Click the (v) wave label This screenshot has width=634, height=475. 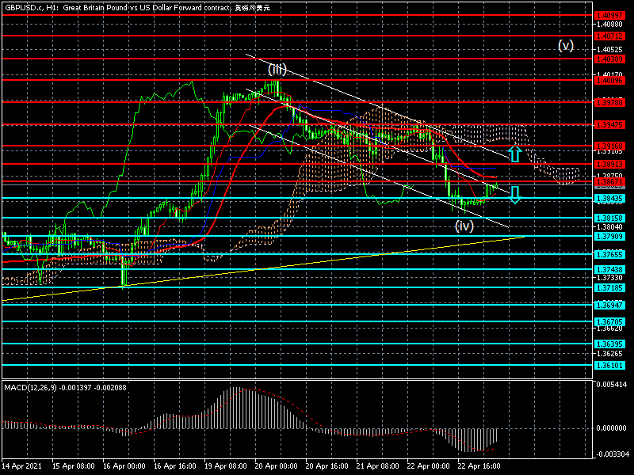click(566, 45)
